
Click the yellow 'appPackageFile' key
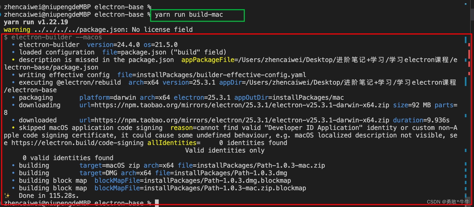pyautogui.click(x=208, y=60)
